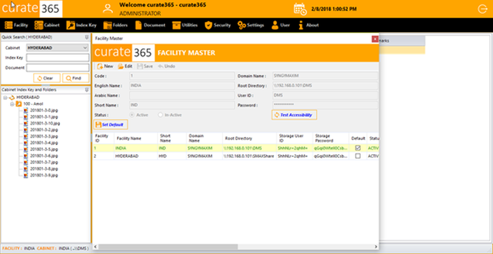Open the About menu
The width and height of the screenshot is (493, 254).
click(309, 25)
